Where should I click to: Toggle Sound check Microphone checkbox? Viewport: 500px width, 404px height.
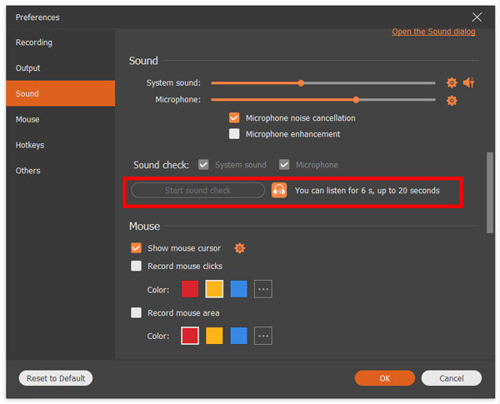click(284, 165)
